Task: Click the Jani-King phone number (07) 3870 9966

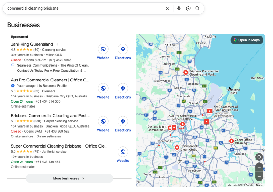Action: pyautogui.click(x=60, y=60)
